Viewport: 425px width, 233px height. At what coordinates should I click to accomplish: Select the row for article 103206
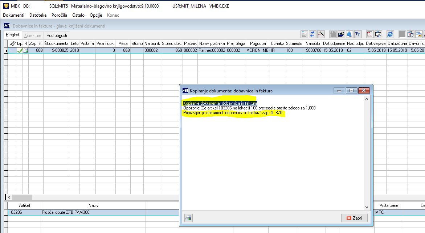point(92,212)
